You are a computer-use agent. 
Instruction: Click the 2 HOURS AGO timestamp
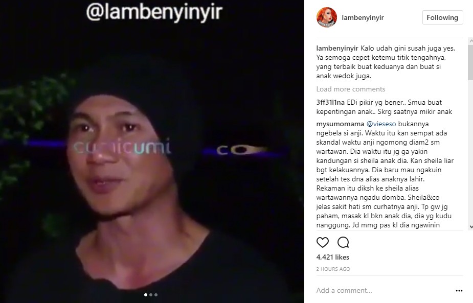pos(333,269)
